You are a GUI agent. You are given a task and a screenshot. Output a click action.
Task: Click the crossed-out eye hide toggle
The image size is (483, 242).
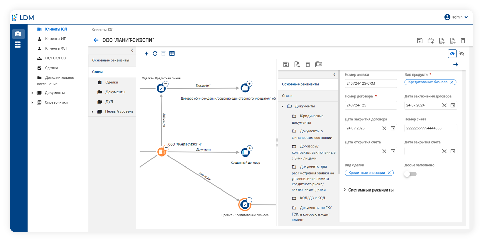pos(462,54)
